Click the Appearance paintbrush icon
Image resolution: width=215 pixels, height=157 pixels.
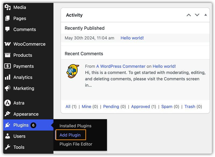pos(8,114)
